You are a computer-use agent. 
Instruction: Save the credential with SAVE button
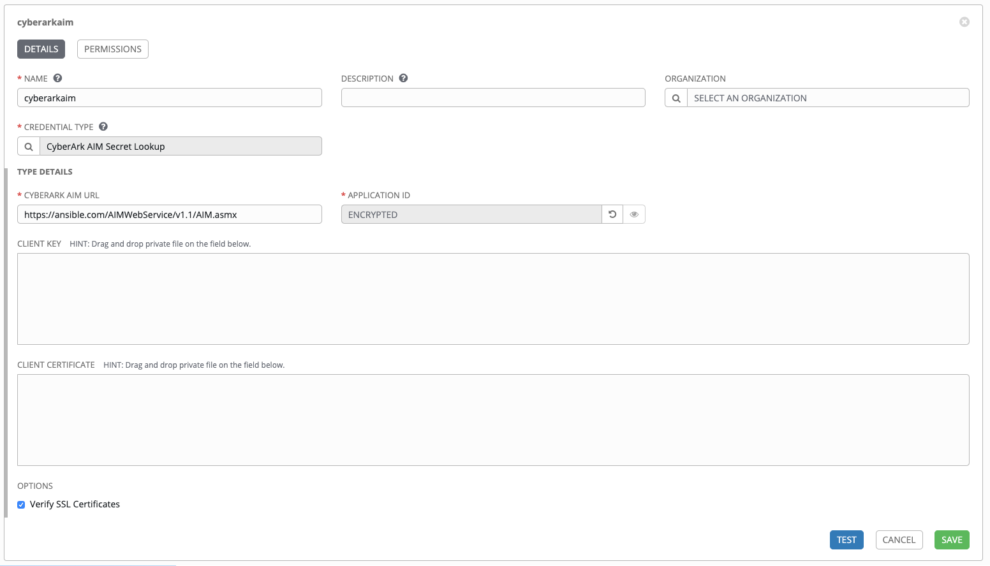click(952, 540)
